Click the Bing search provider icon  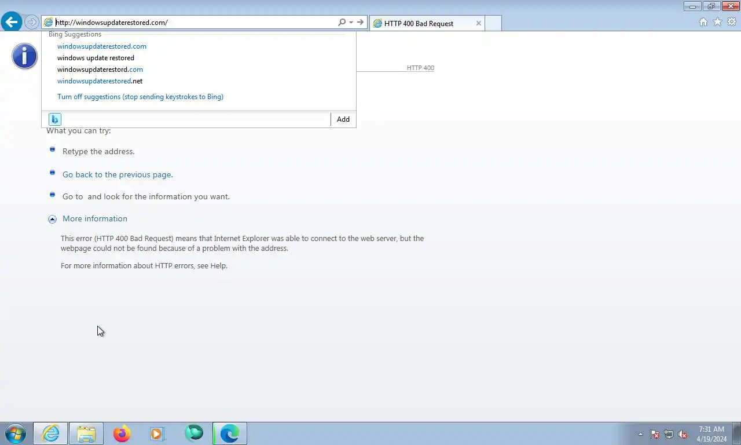pyautogui.click(x=54, y=119)
